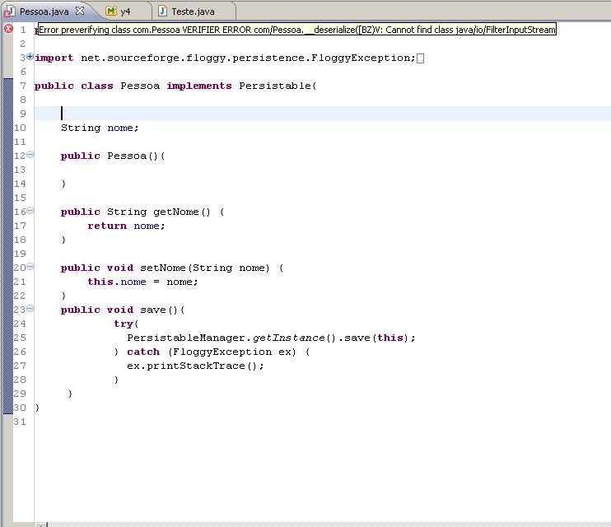Click the collapsed imports placeholder box
This screenshot has width=611, height=527.
[x=420, y=58]
